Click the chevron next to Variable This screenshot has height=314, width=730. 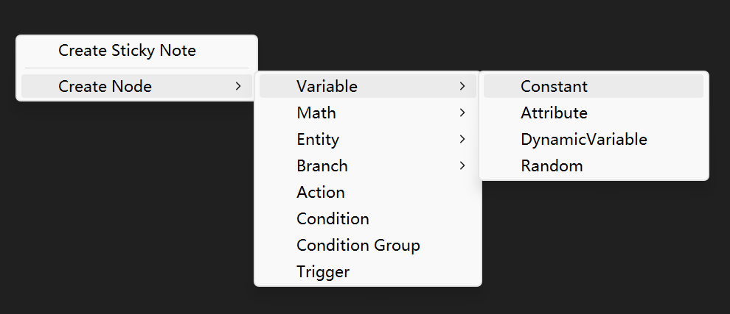tap(462, 86)
